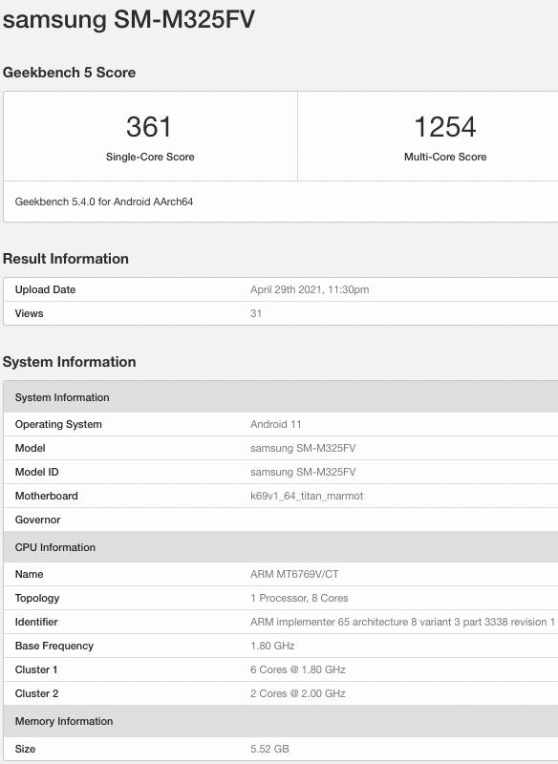Click the Identifier row label
The image size is (558, 764).
[x=36, y=623]
